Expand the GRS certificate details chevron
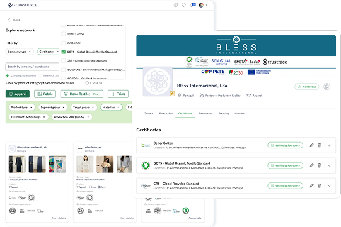341x227 pixels. [x=329, y=185]
